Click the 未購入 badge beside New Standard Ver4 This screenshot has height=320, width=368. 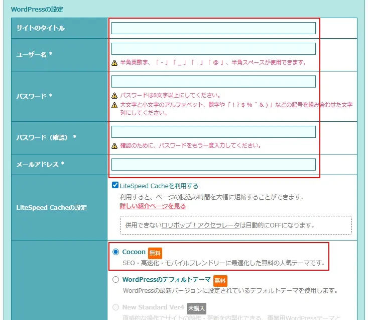coord(196,308)
